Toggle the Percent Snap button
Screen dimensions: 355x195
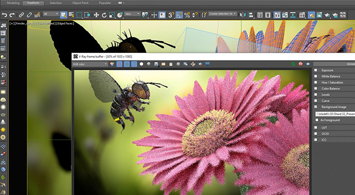(187, 15)
